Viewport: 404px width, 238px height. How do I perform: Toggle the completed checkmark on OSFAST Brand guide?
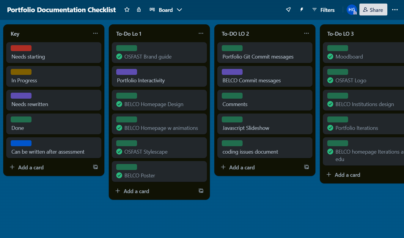point(119,56)
